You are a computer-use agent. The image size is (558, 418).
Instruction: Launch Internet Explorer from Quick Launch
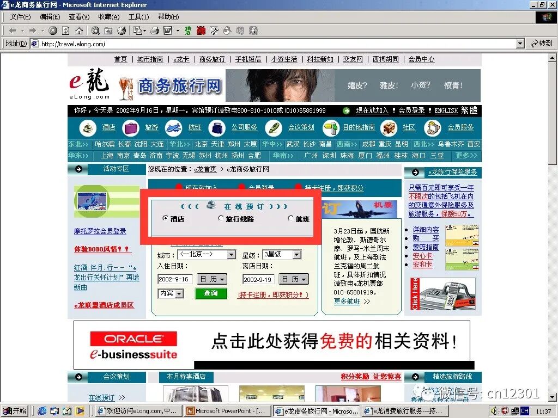(x=42, y=411)
